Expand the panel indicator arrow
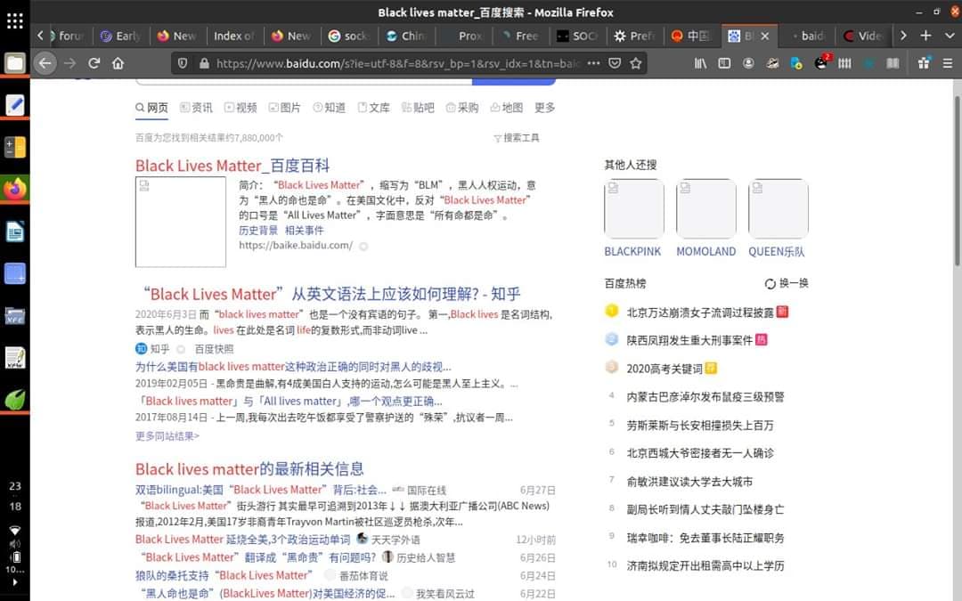This screenshot has width=962, height=601. click(x=15, y=582)
